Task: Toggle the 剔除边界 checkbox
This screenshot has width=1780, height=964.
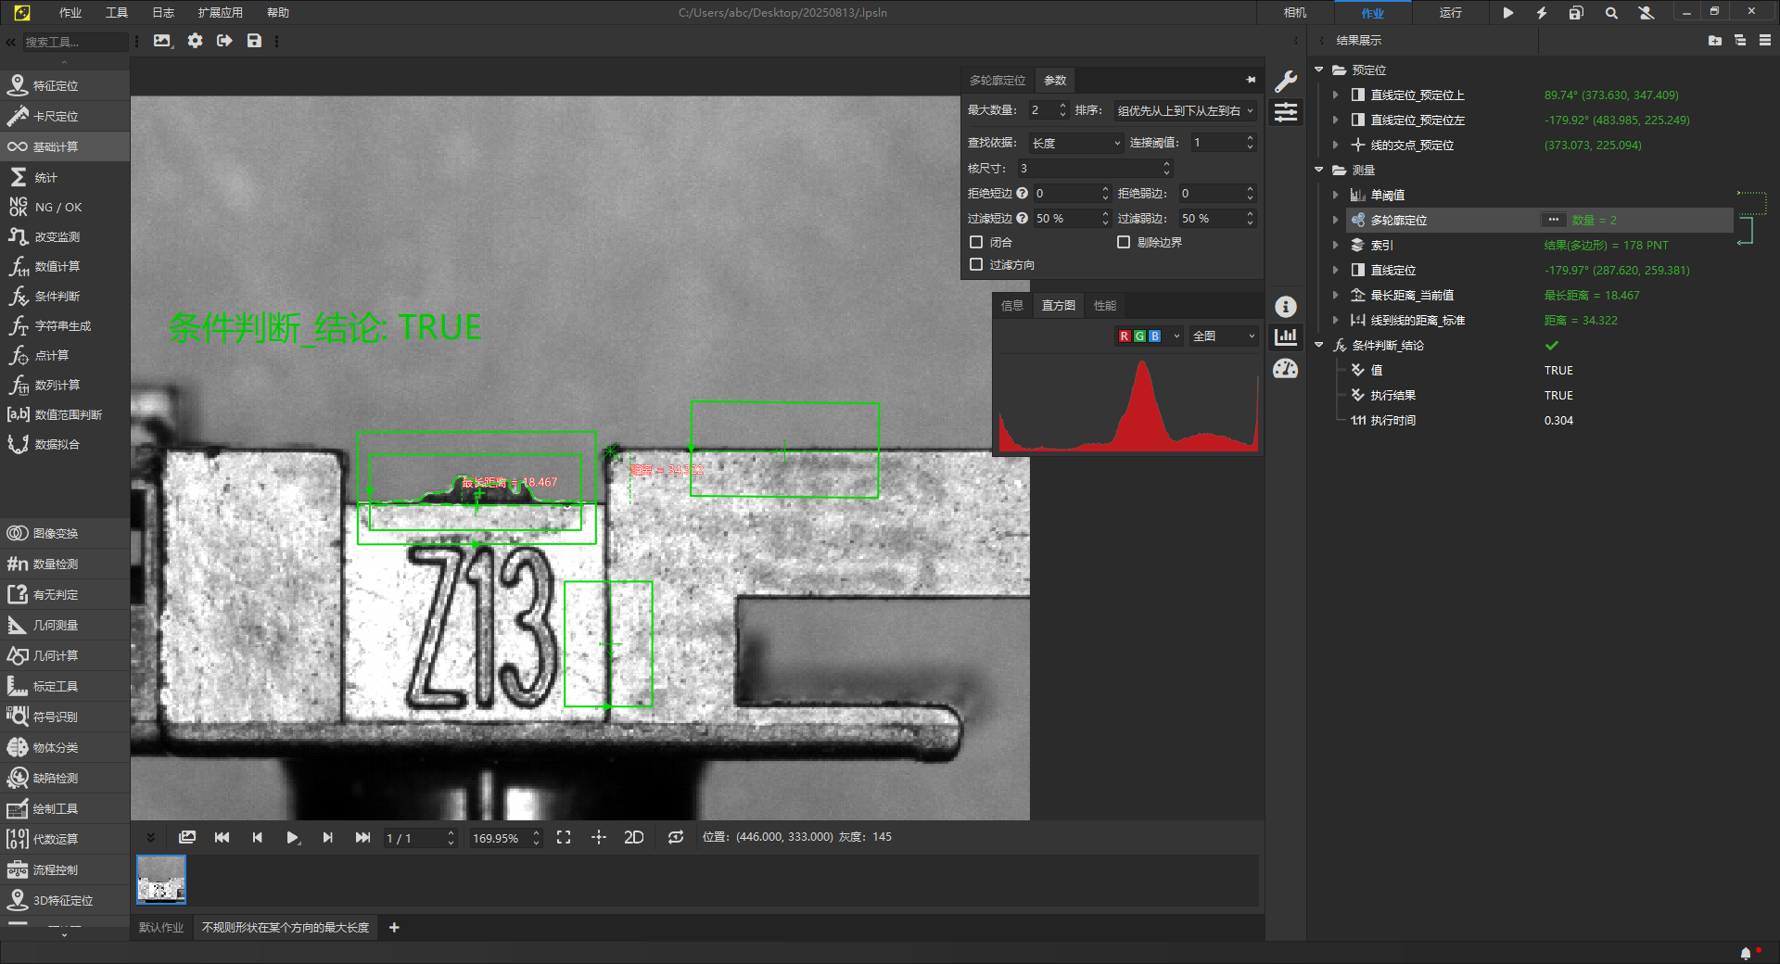Action: [x=1124, y=242]
